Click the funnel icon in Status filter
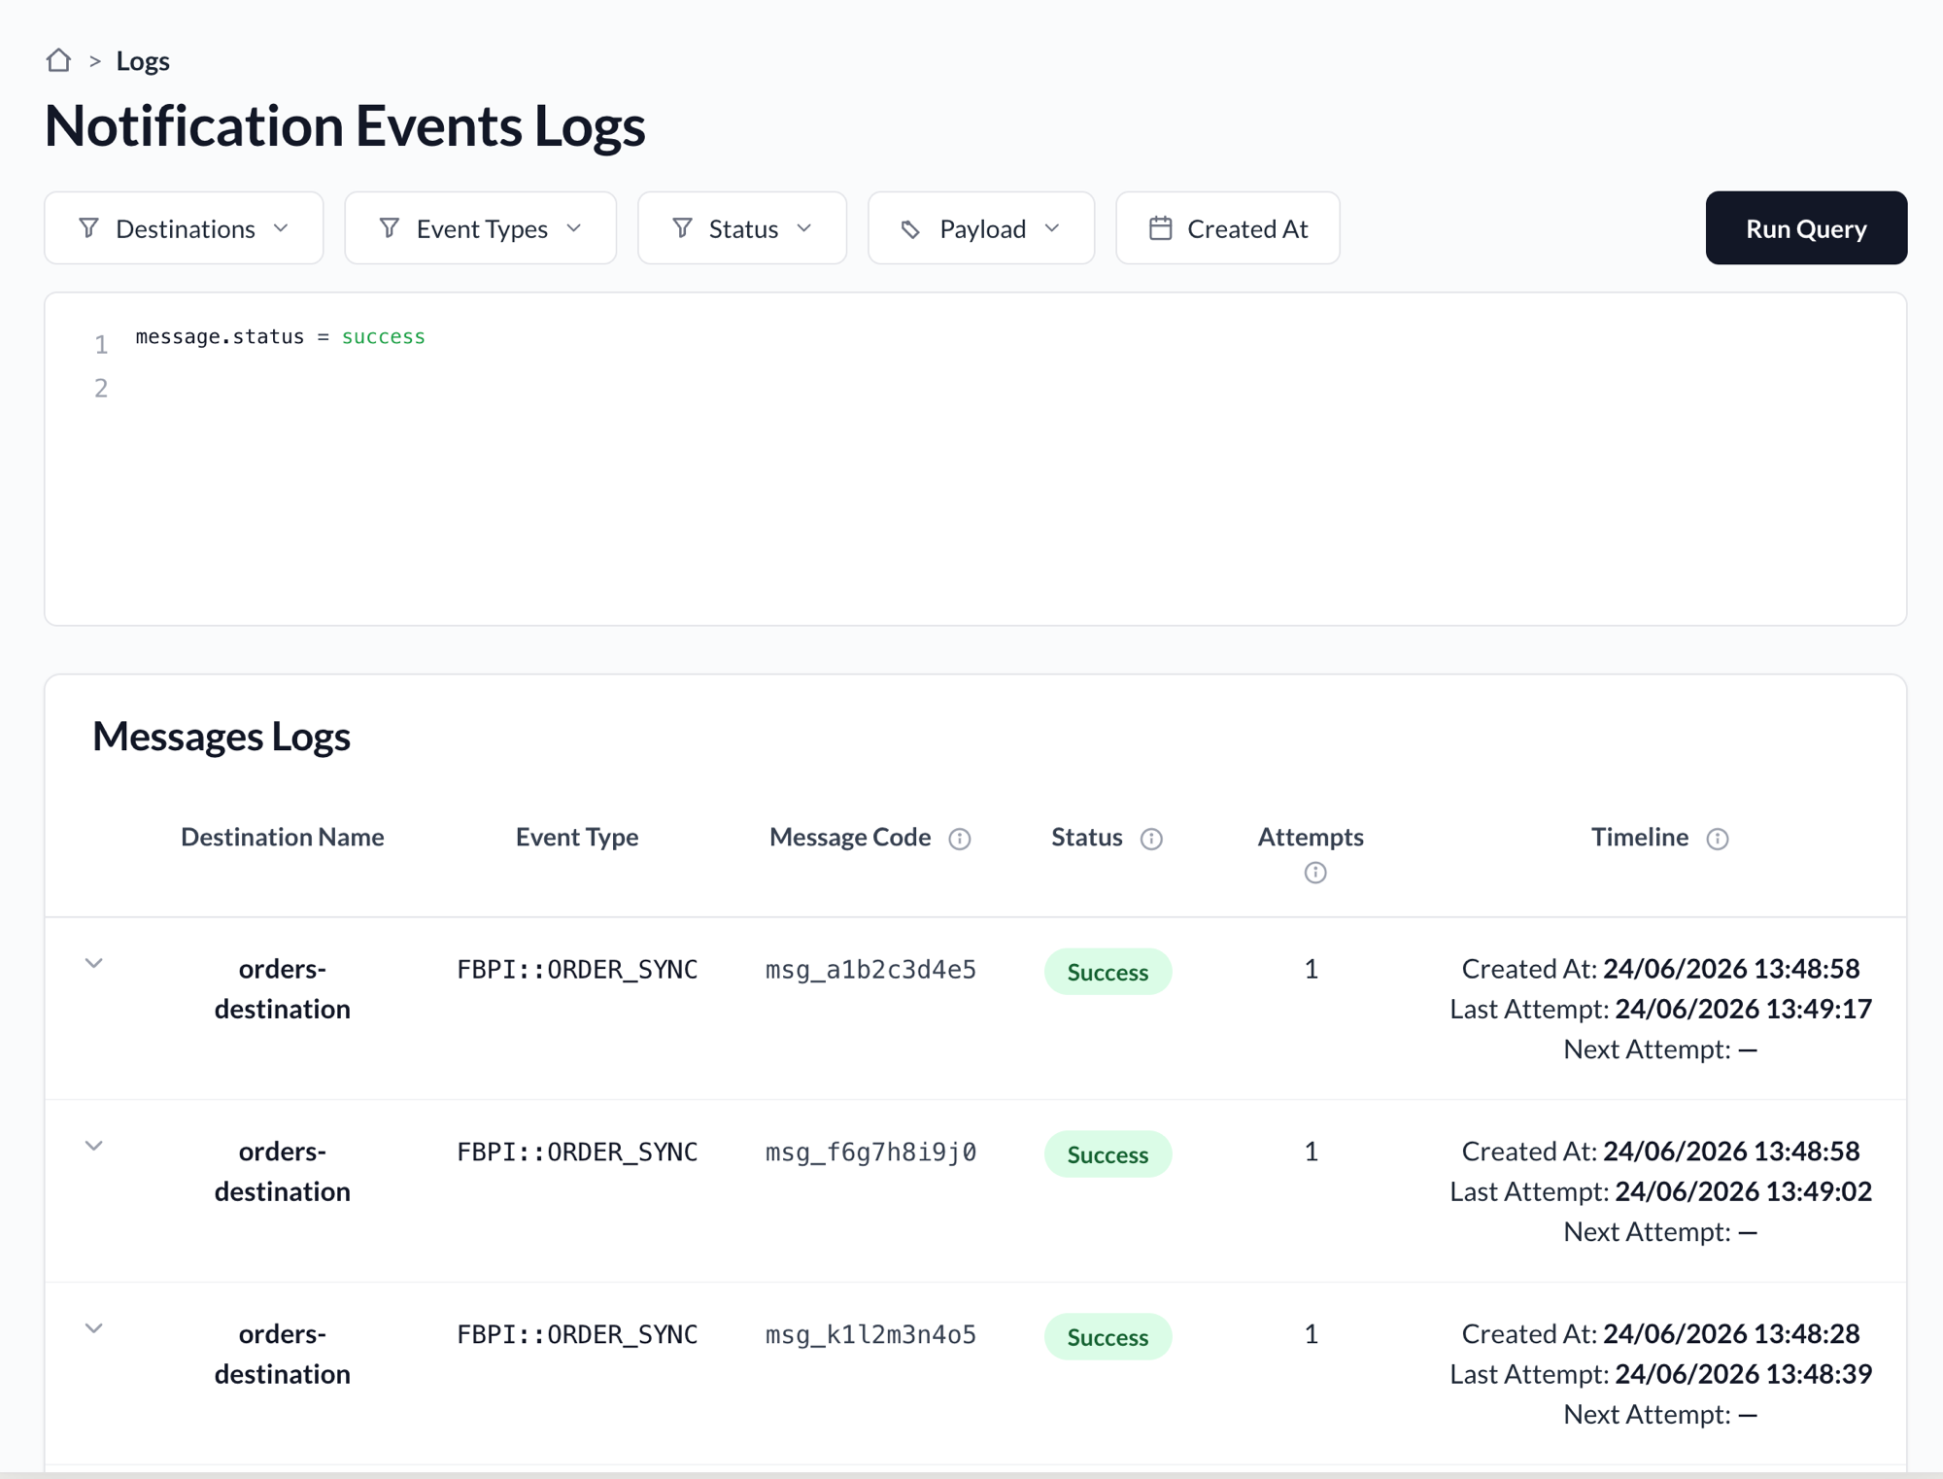 683,228
